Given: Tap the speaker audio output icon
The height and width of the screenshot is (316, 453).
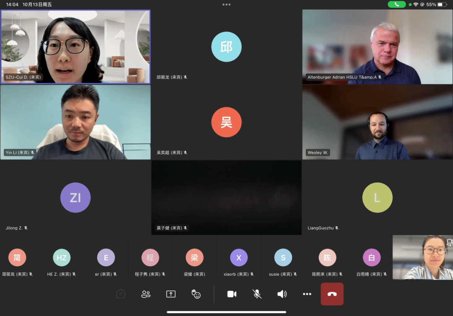Looking at the screenshot, I should (x=282, y=294).
